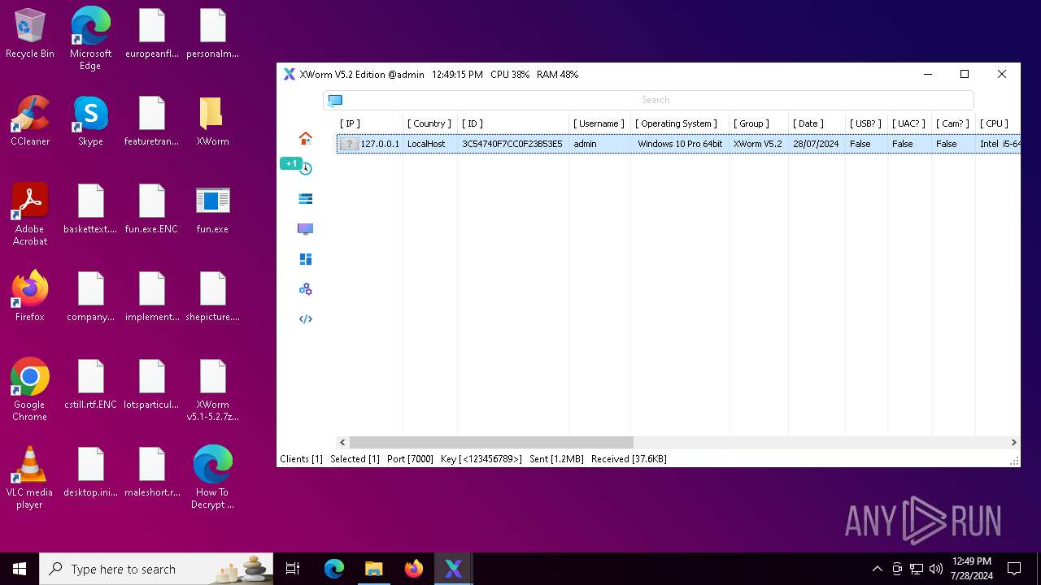The height and width of the screenshot is (585, 1041).
Task: Select fun.exe.ENC desktop file
Action: 151,210
